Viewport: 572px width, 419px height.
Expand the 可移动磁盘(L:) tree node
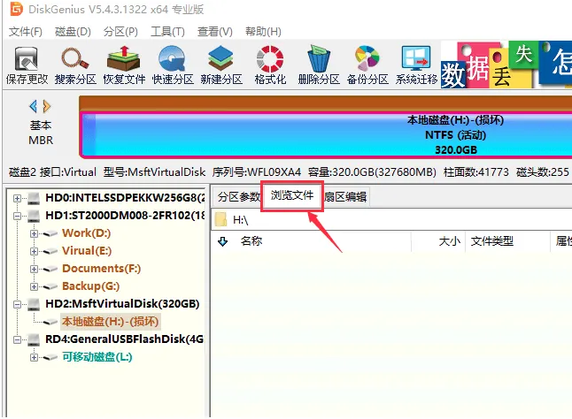tap(34, 357)
